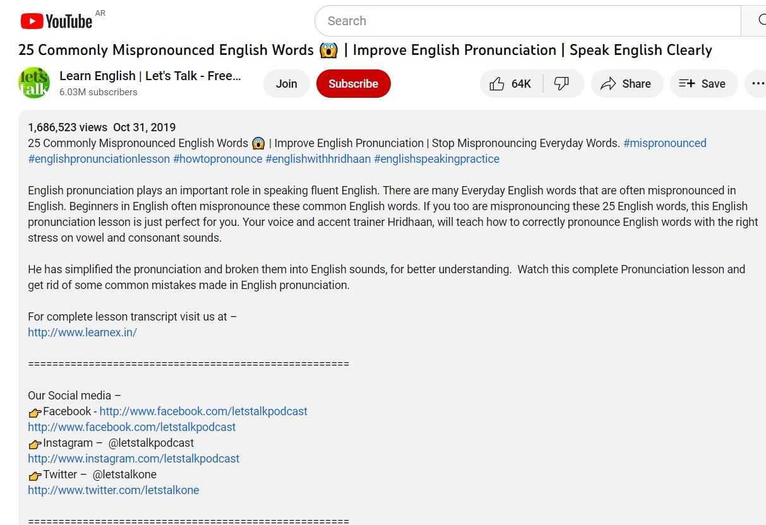Viewport: 766px width, 525px height.
Task: Open the #howtopronounce hashtag
Action: tap(218, 159)
